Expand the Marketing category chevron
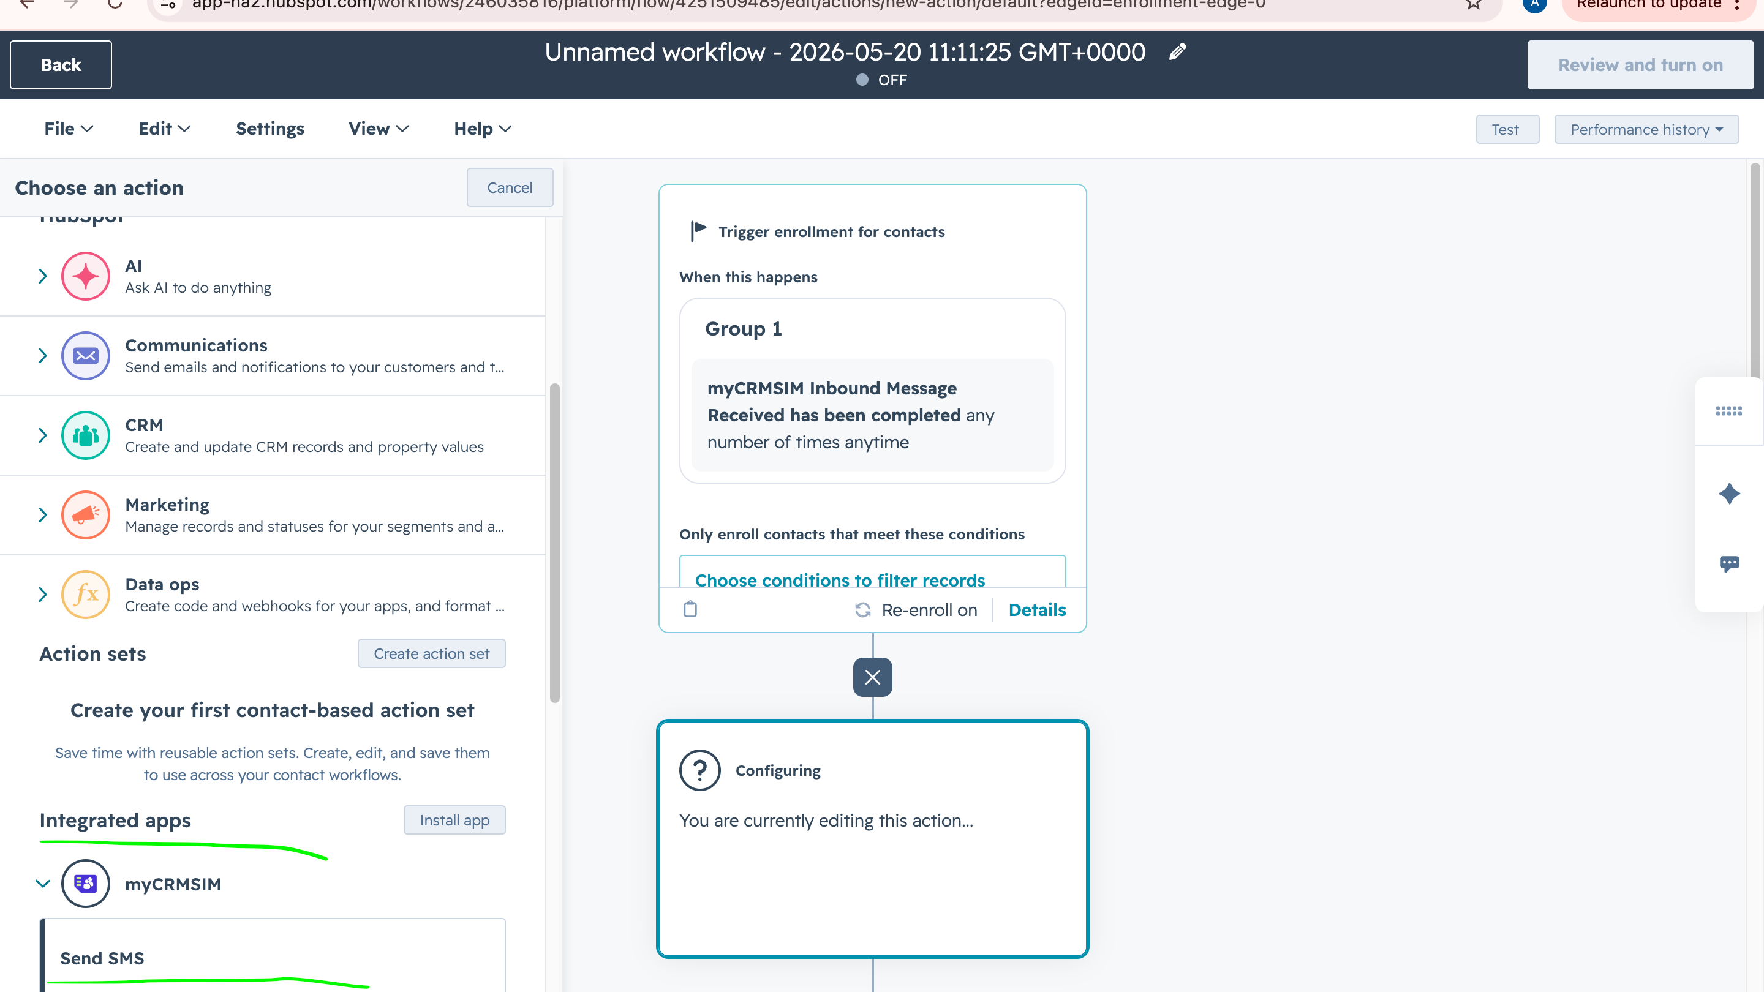 42,515
